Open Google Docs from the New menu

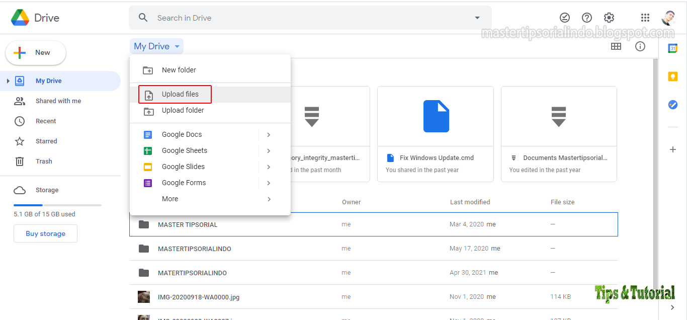coord(183,134)
